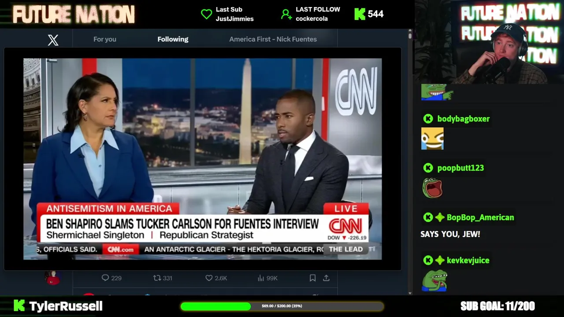
Task: Click the pointing Pepe emote atop chat
Action: (x=437, y=92)
